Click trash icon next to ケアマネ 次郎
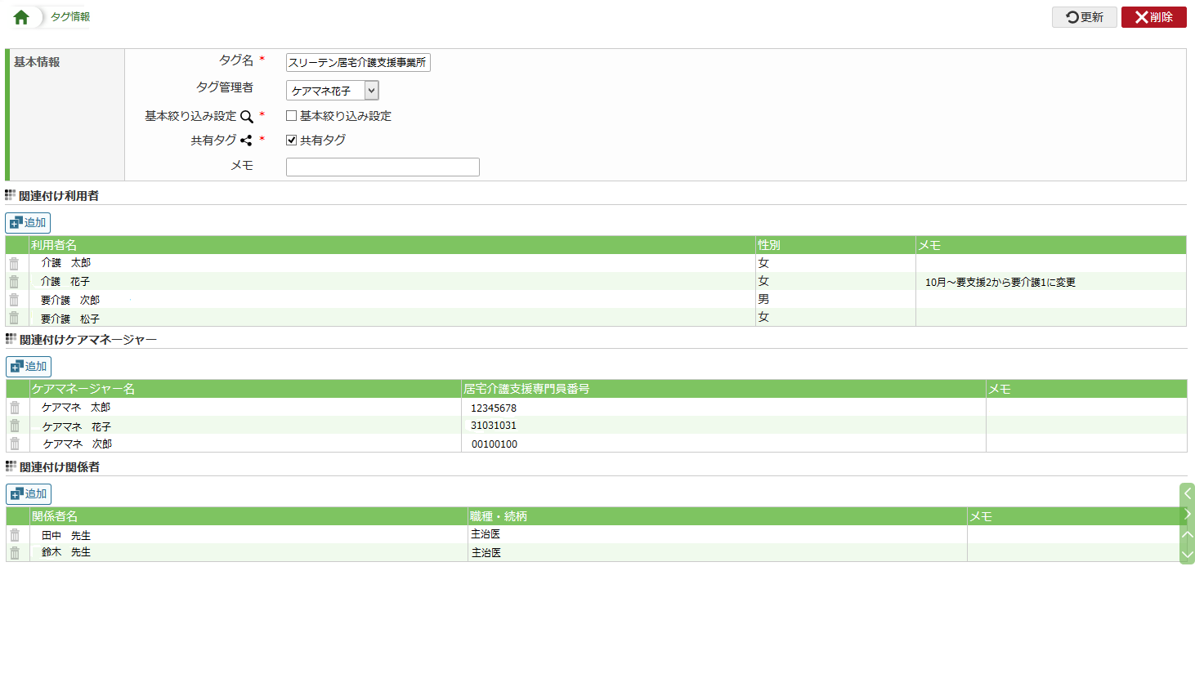1195x687 pixels. pyautogui.click(x=15, y=444)
